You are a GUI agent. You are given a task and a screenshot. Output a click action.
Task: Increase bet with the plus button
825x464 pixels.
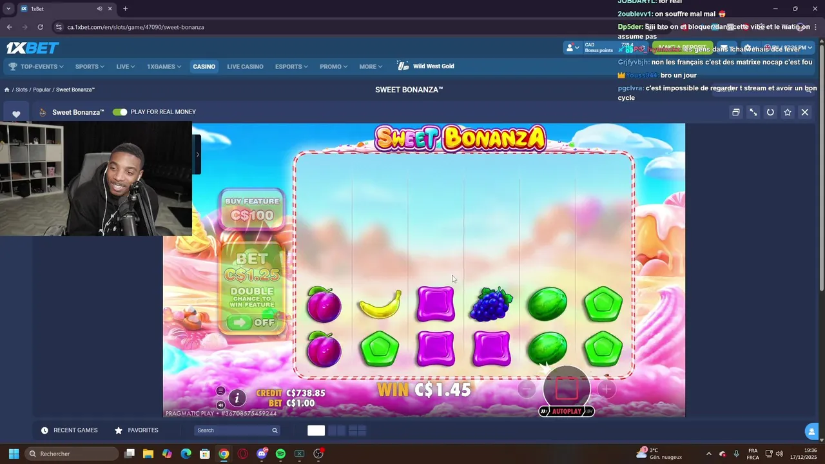click(606, 389)
